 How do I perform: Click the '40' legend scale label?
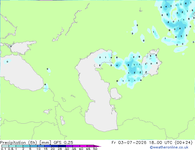click(81, 149)
